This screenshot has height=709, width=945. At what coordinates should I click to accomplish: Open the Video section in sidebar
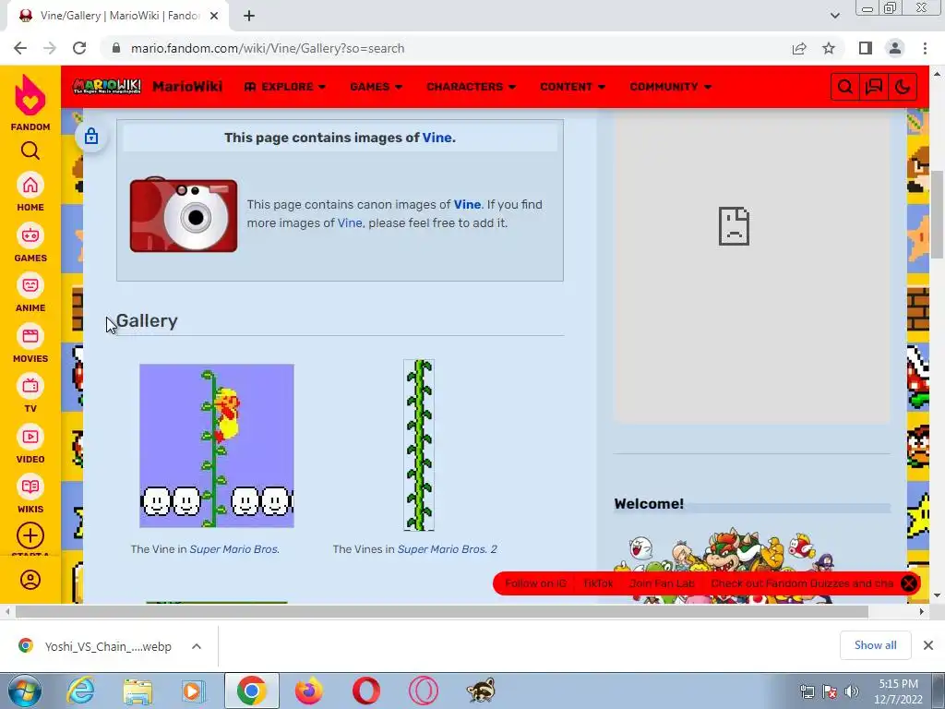[x=30, y=437]
